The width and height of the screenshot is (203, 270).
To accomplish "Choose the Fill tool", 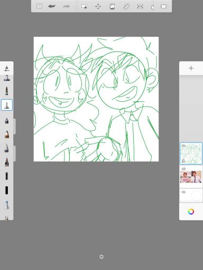I will tap(112, 6).
